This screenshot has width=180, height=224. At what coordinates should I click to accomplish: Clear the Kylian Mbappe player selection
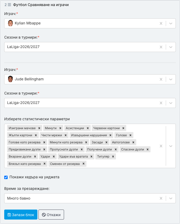coord(161,23)
